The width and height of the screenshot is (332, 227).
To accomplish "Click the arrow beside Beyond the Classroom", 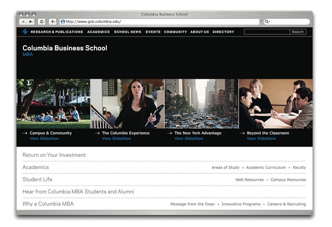I will [242, 133].
